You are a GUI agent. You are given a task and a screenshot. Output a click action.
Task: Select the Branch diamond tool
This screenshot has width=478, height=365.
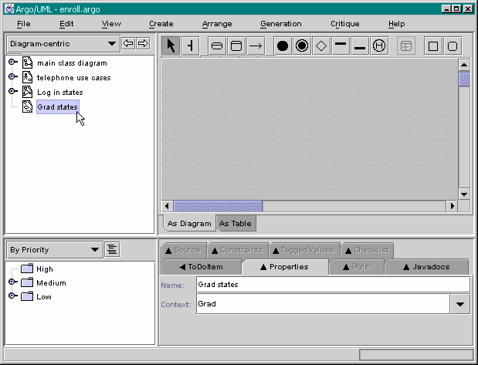click(321, 46)
